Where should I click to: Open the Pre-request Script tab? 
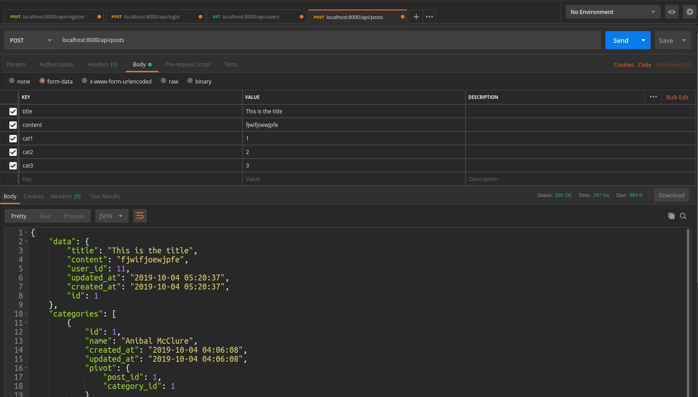pyautogui.click(x=188, y=65)
